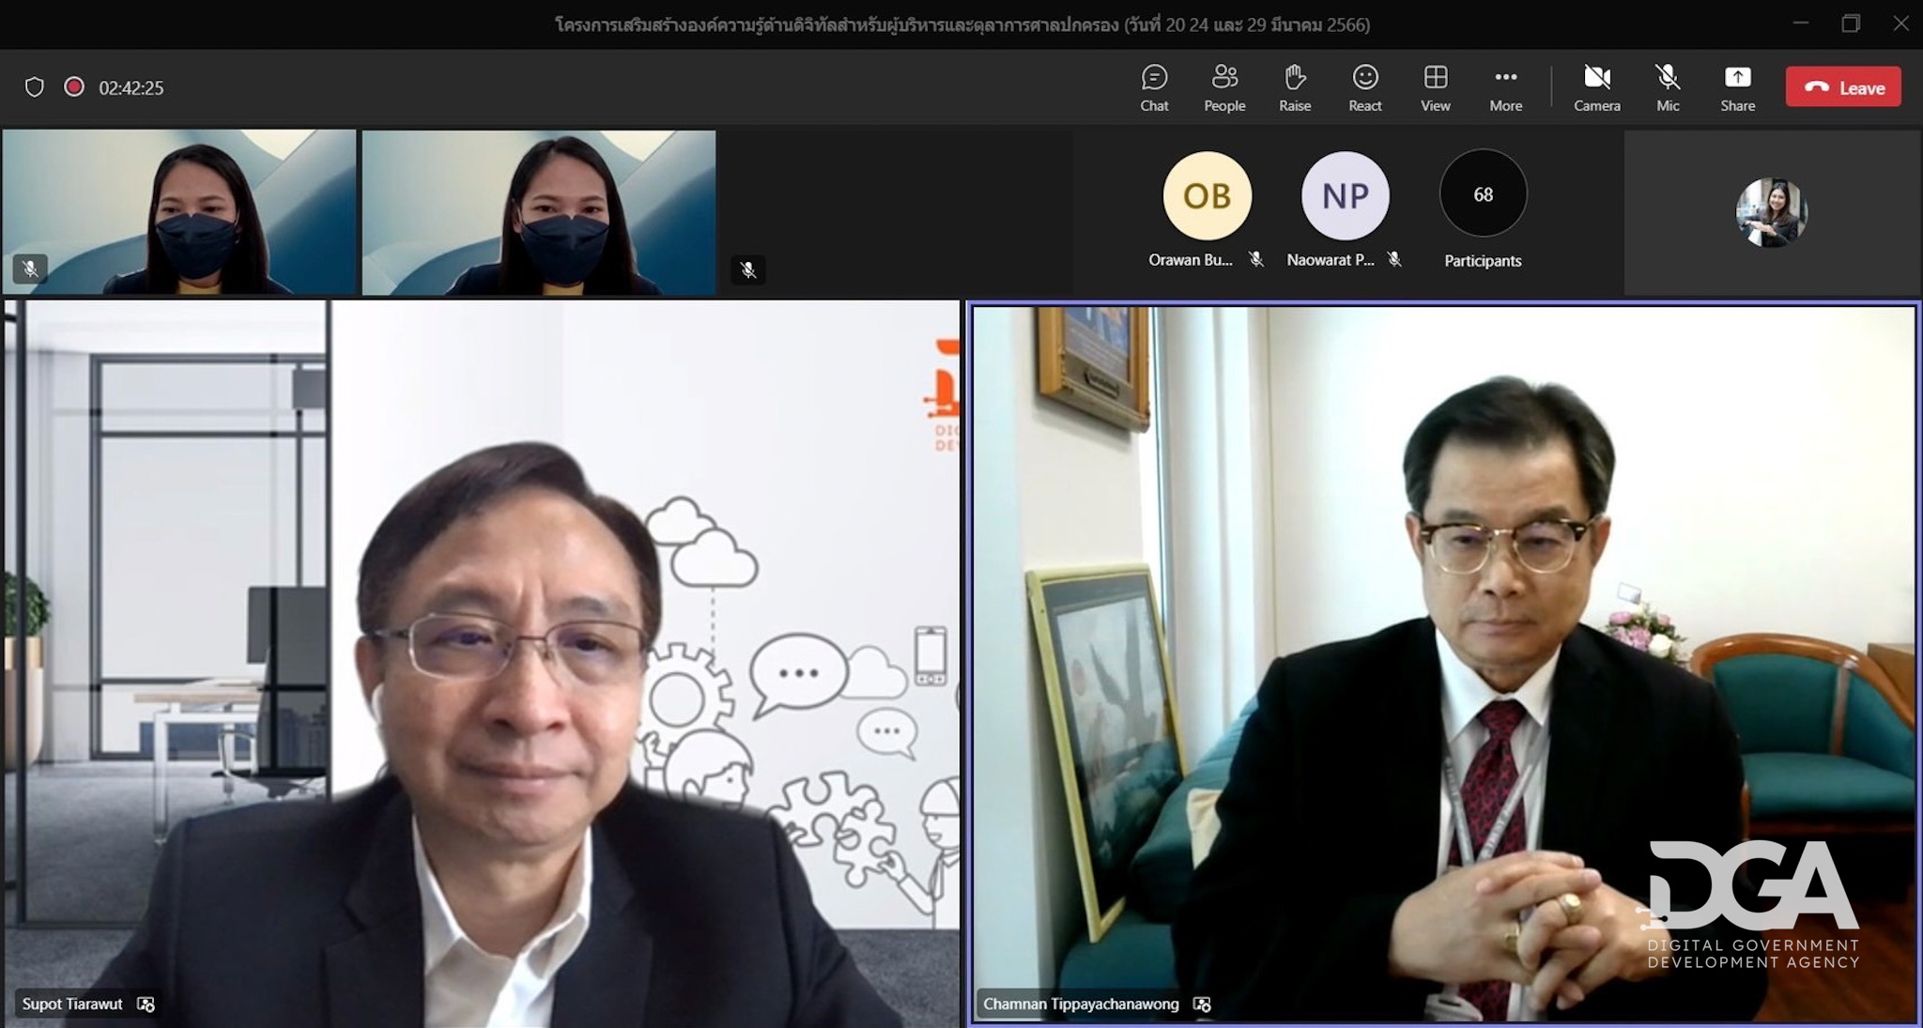
Task: Open the 68 Participants overflow list
Action: click(x=1483, y=194)
